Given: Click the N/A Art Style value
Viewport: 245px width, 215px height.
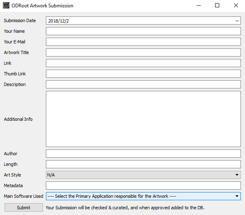Looking at the screenshot, I should 51,175.
